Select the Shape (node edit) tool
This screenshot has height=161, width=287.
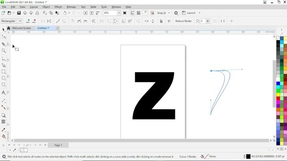(x=3, y=36)
